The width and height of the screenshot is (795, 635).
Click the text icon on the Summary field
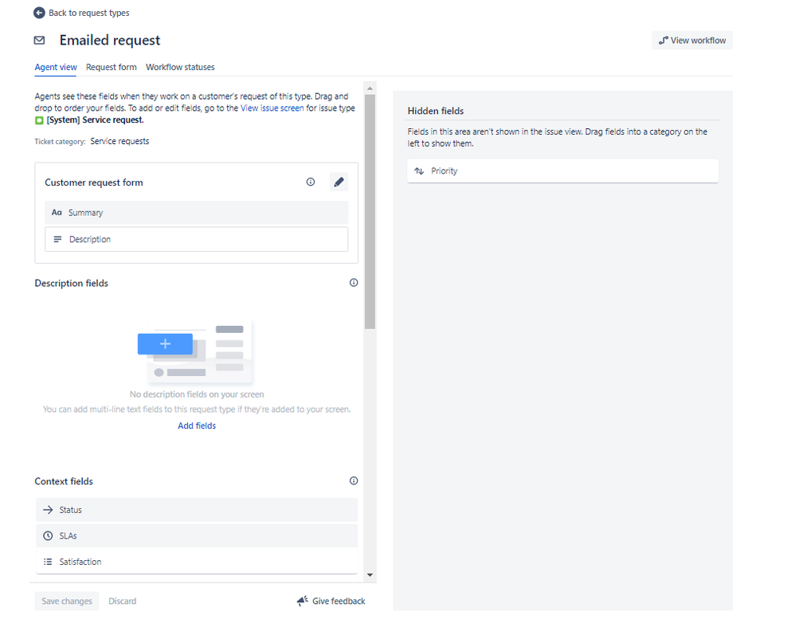click(57, 213)
